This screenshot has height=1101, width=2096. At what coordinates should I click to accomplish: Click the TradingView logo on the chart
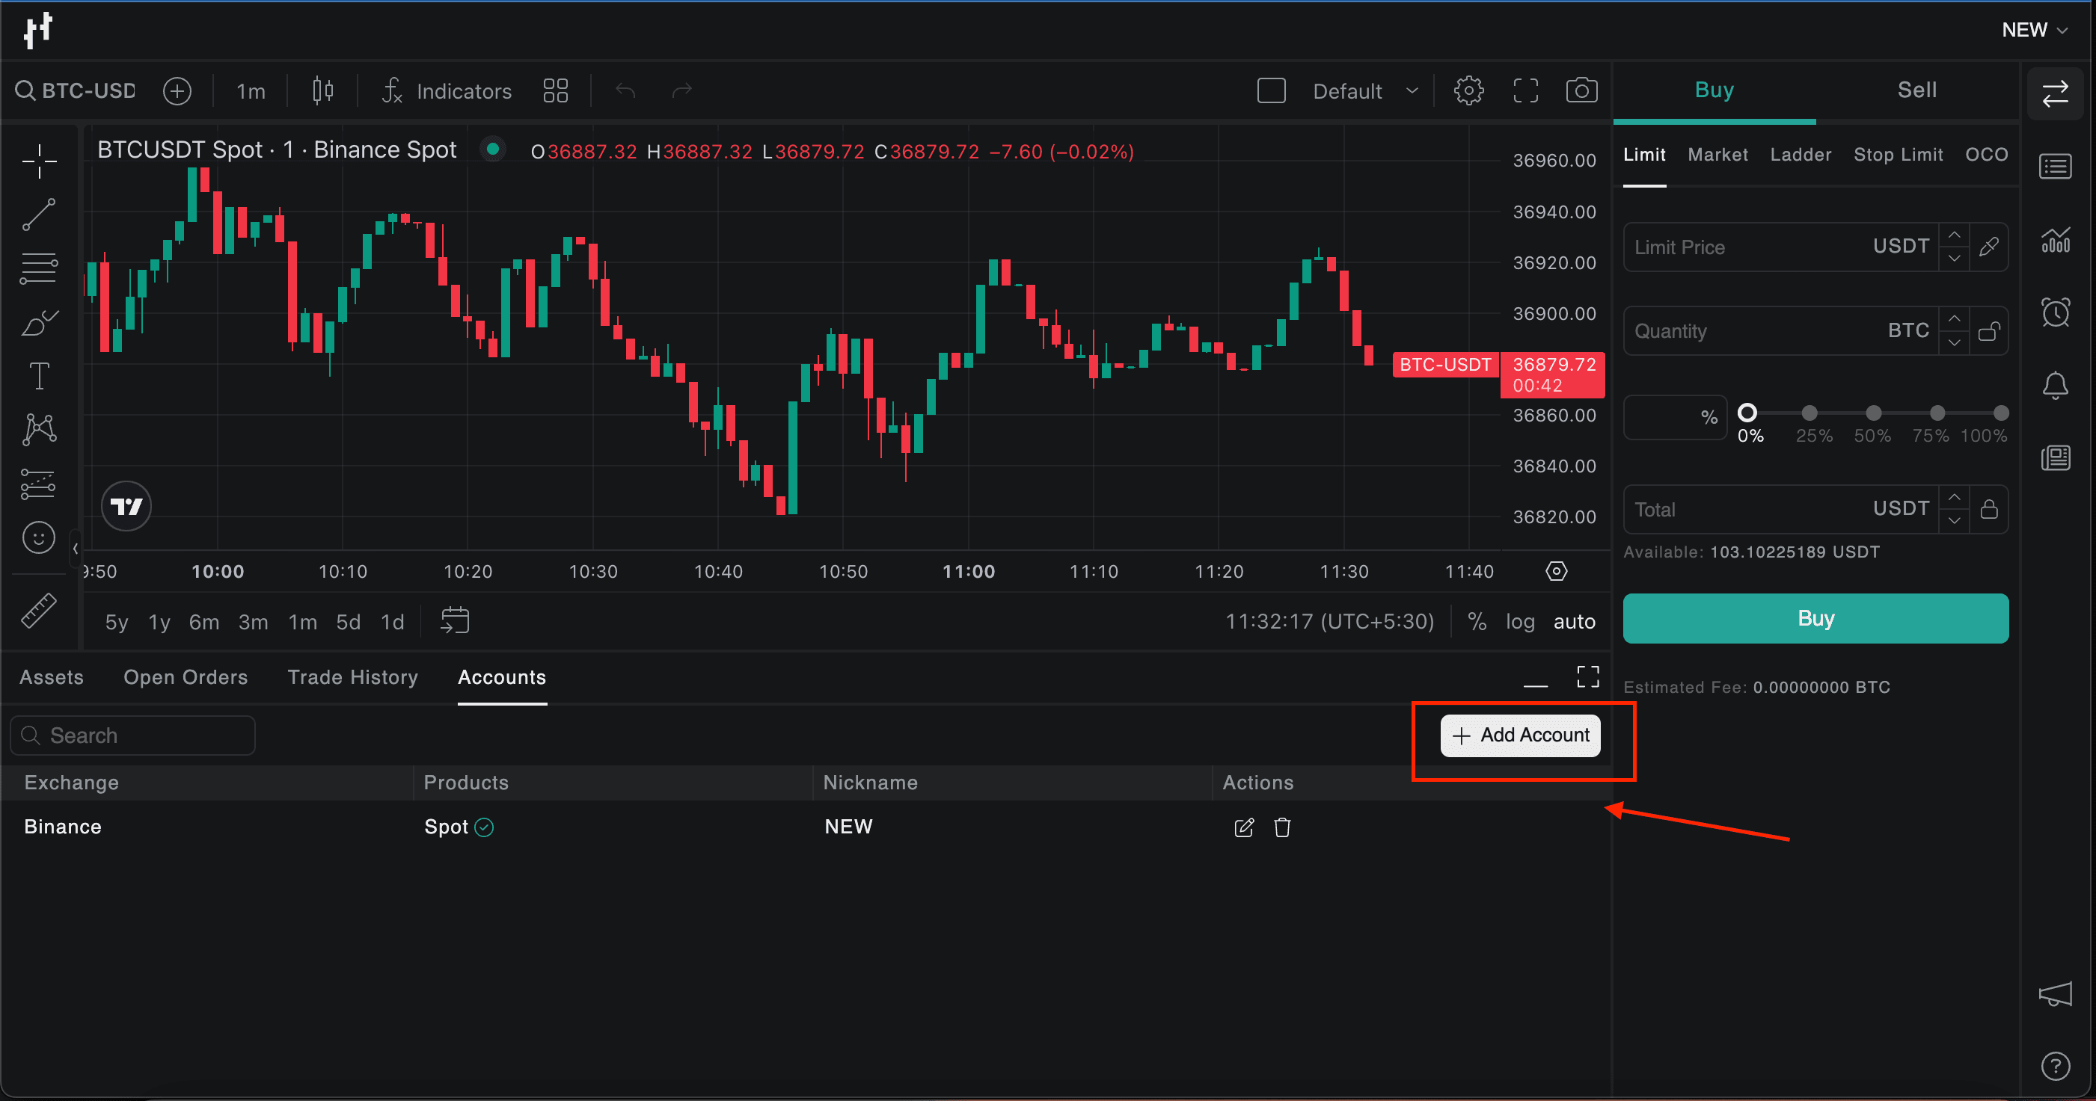click(126, 506)
